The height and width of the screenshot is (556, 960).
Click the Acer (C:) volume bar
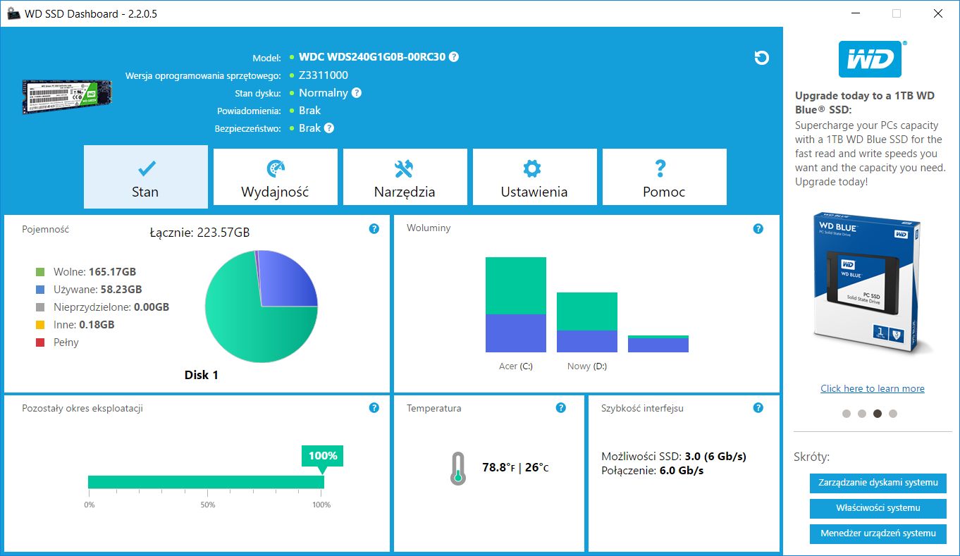(516, 304)
